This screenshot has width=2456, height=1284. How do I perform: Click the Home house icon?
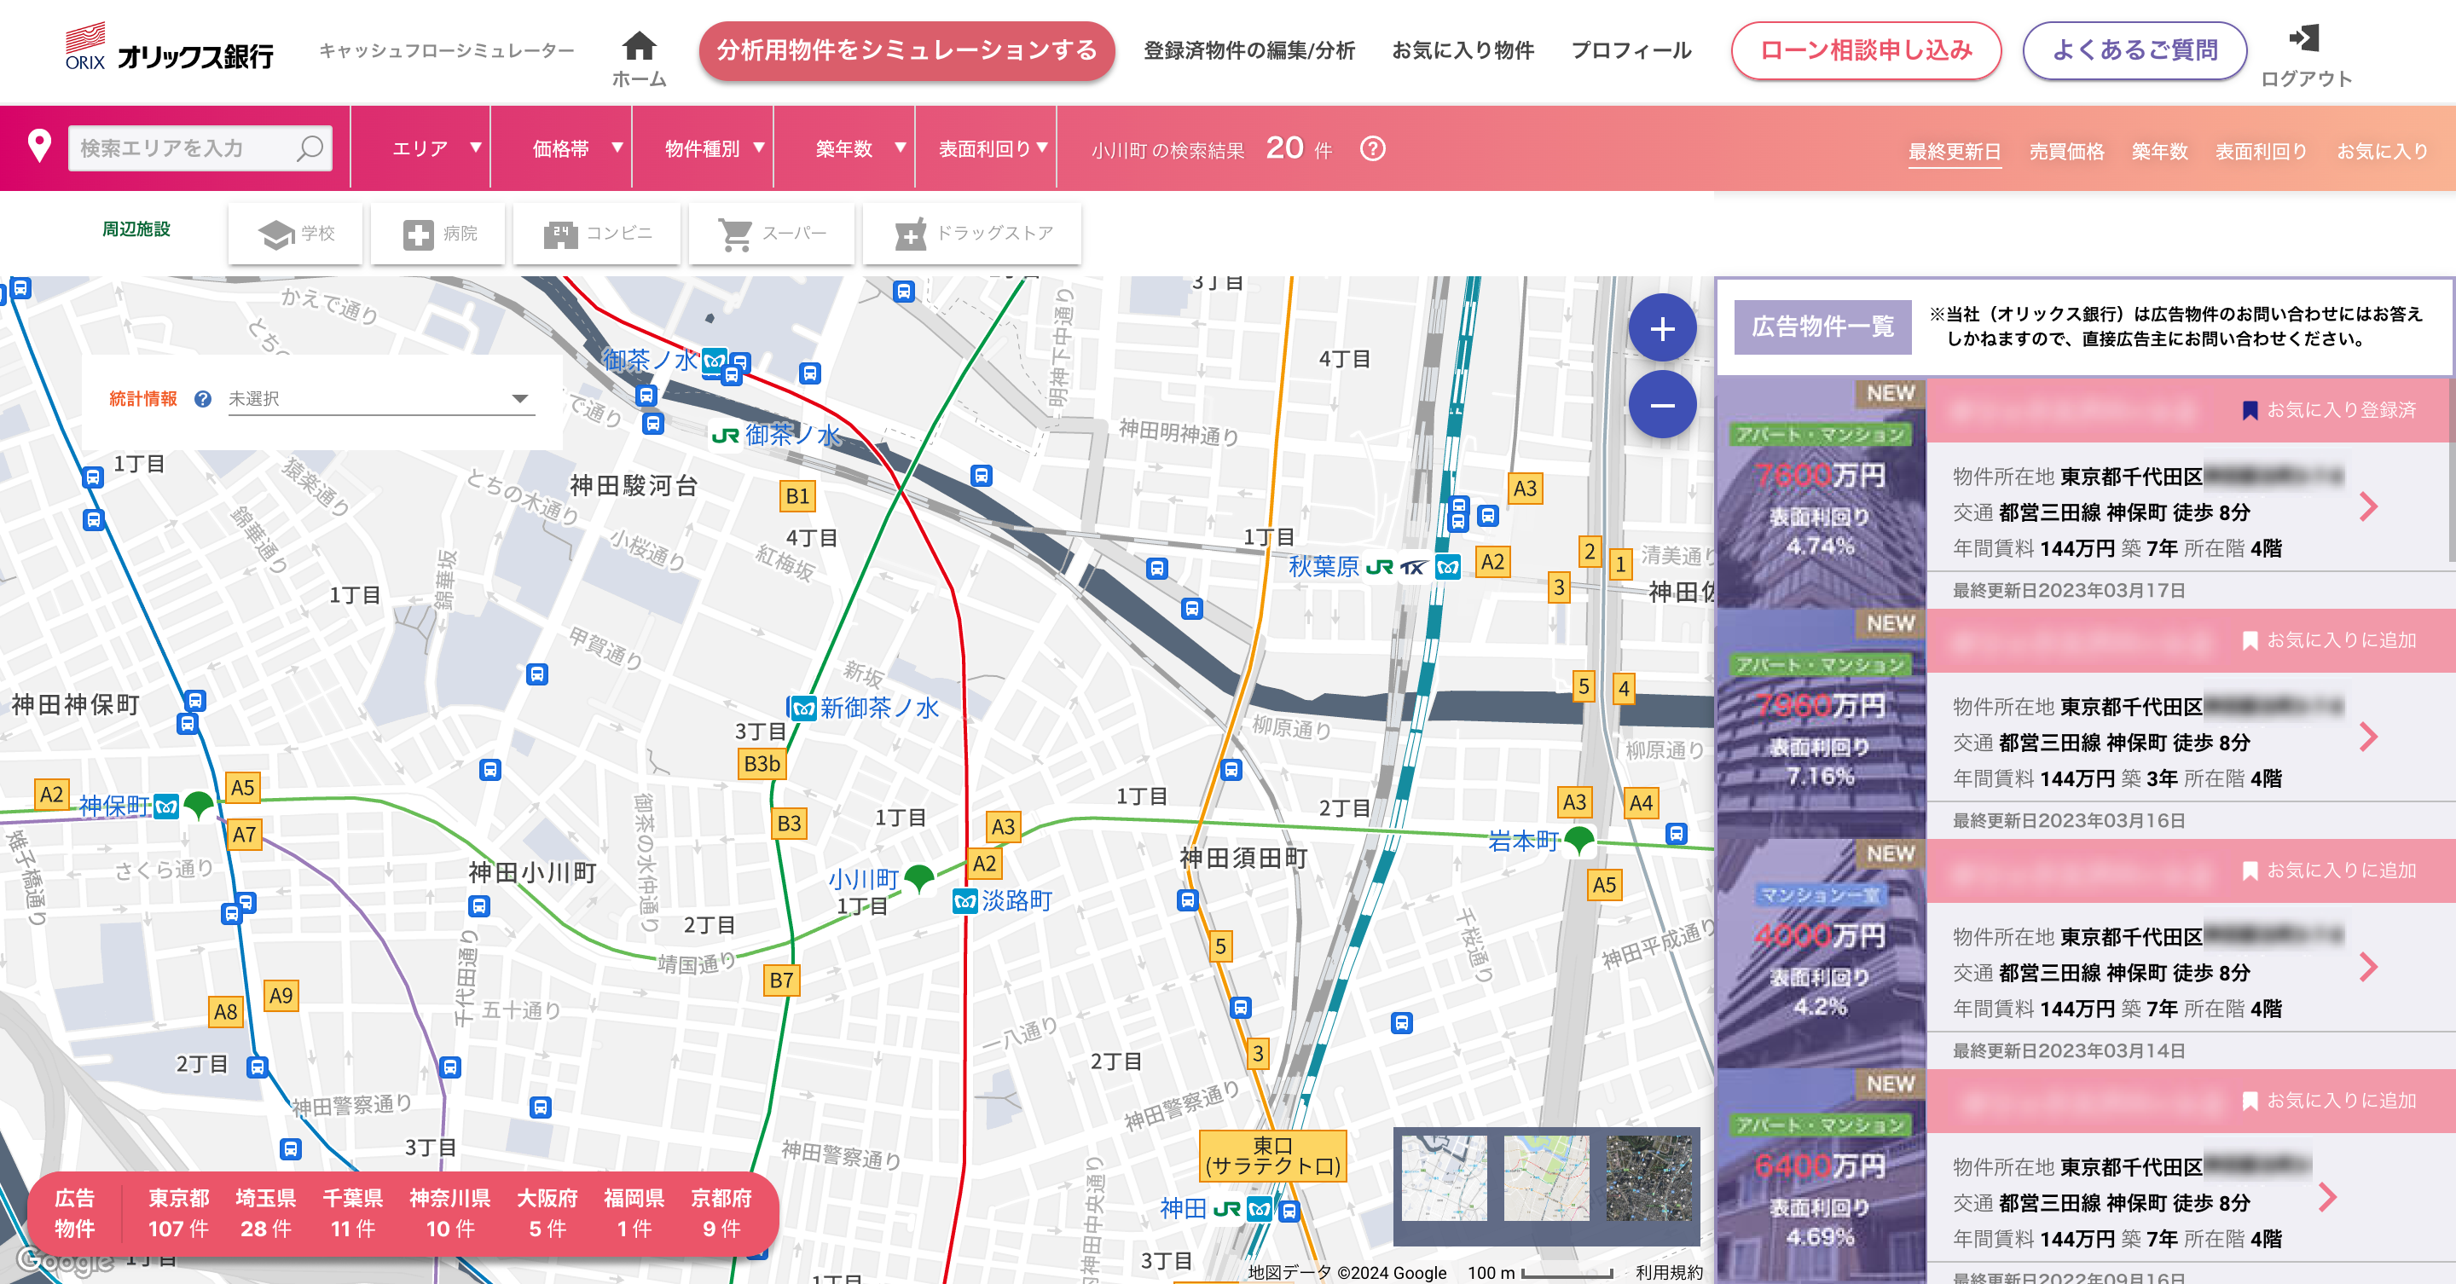tap(639, 46)
